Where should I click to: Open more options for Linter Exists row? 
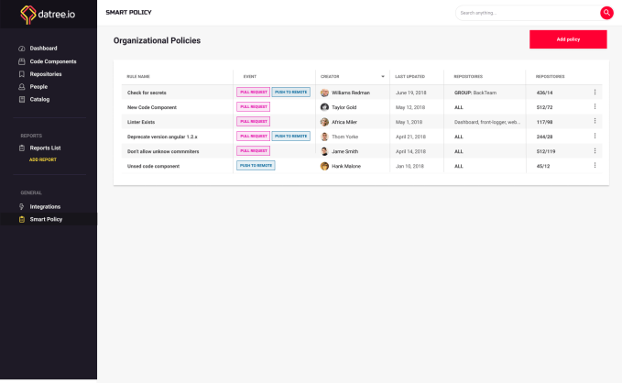point(595,121)
